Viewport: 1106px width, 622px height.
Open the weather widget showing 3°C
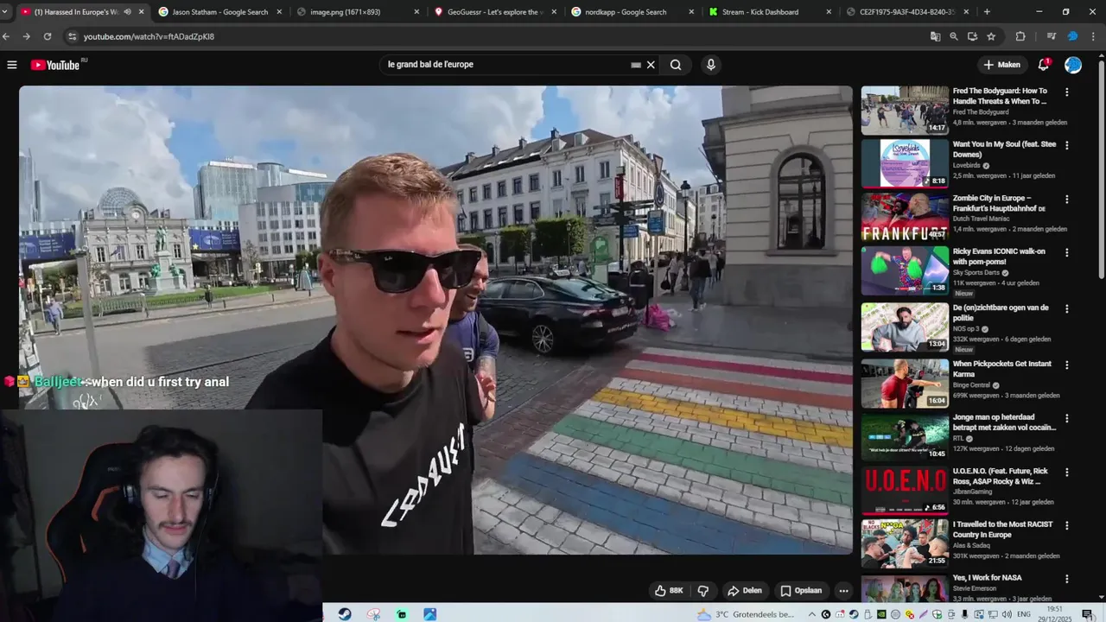pos(747,614)
